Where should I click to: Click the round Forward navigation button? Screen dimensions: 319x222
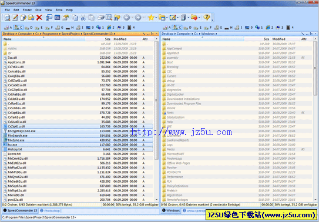(x=138, y=18)
